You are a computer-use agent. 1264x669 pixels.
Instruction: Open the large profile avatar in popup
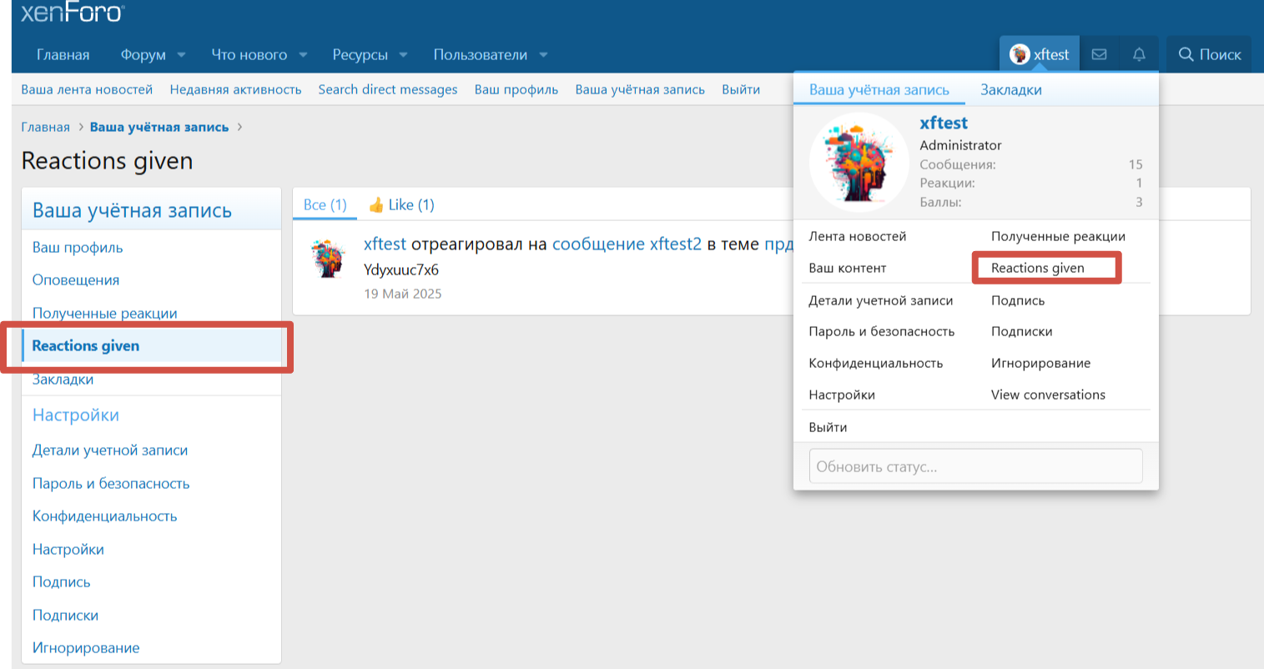[x=859, y=163]
